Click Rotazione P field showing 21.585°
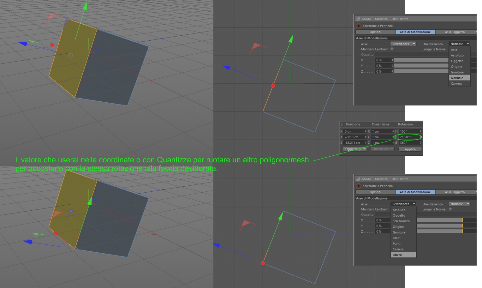 (410, 137)
